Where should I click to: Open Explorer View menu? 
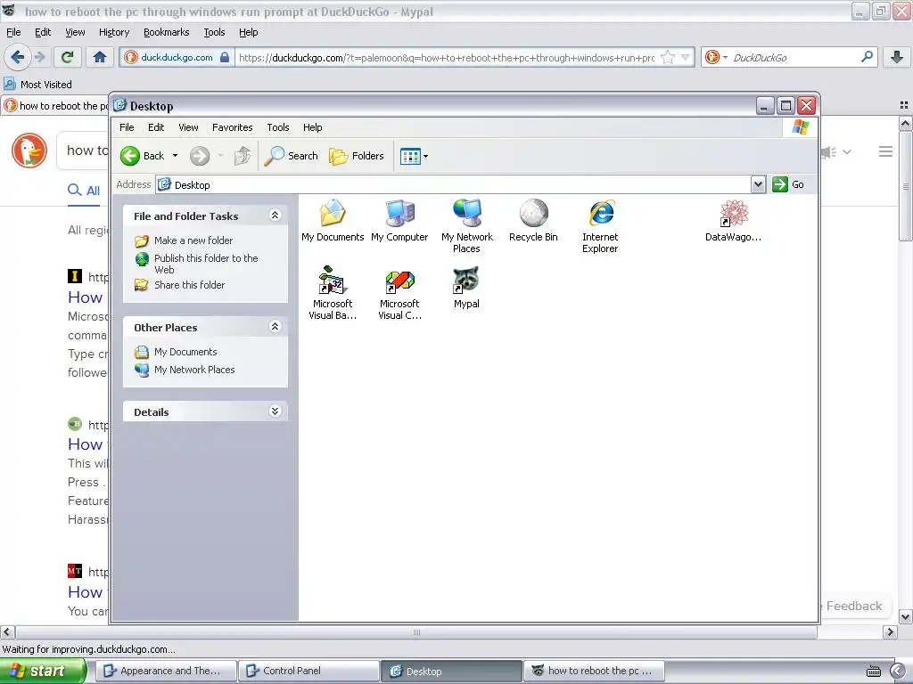(x=188, y=127)
